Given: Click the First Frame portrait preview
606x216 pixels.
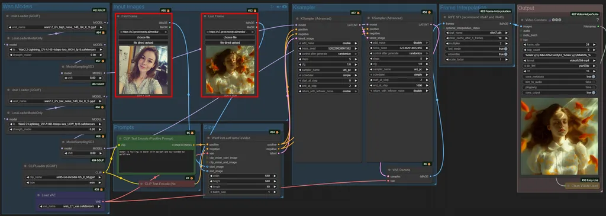Looking at the screenshot, I should click(143, 70).
